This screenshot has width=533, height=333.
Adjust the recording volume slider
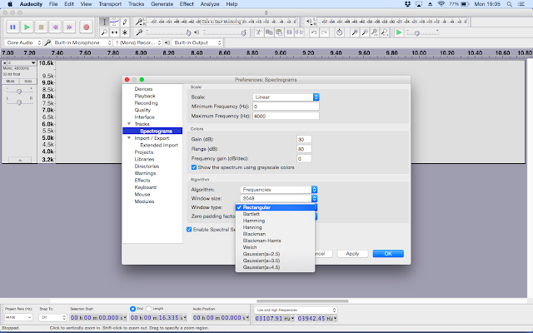[x=169, y=32]
